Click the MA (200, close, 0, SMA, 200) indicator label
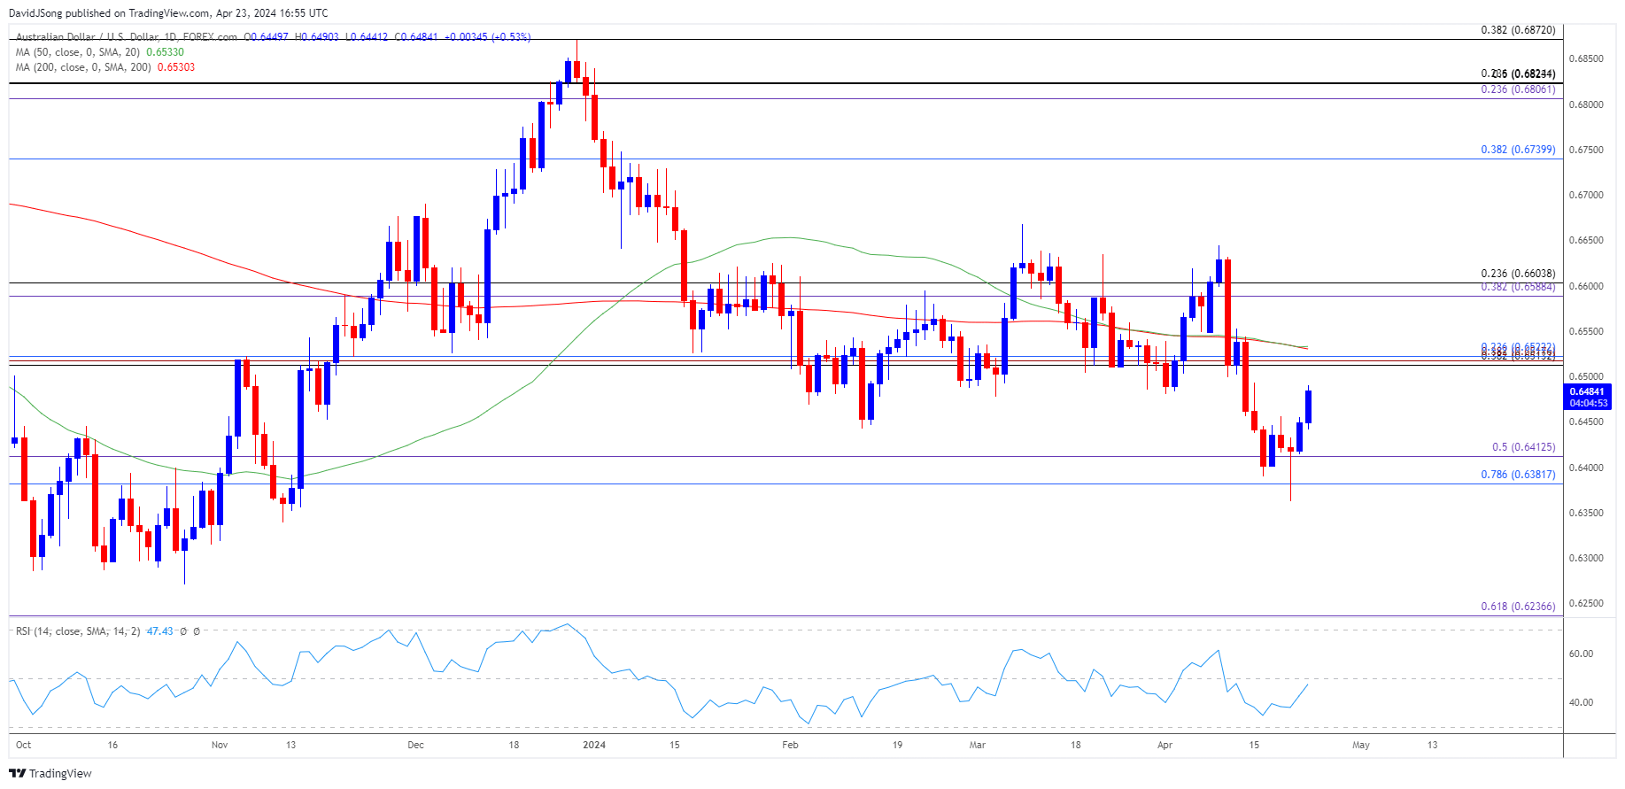The image size is (1625, 789). (x=84, y=67)
